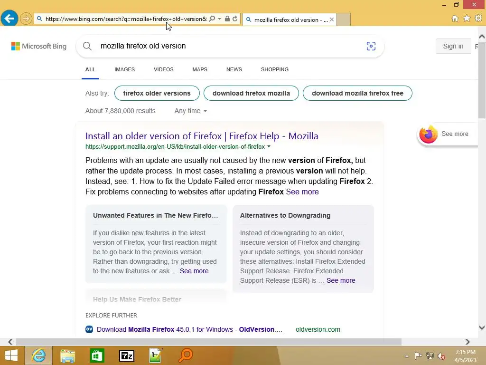The height and width of the screenshot is (365, 486).
Task: Click the Home icon in browser toolbar
Action: (455, 19)
